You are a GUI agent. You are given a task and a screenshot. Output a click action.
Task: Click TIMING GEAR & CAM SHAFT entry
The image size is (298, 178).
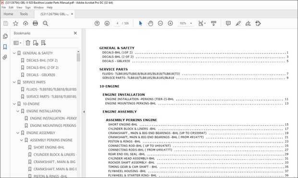click(x=133, y=167)
